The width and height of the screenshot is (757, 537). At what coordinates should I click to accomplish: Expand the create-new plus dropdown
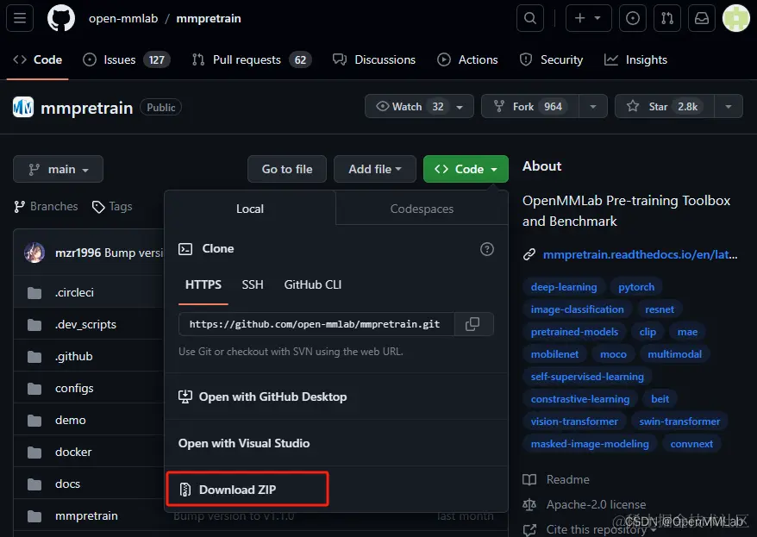[x=589, y=18]
